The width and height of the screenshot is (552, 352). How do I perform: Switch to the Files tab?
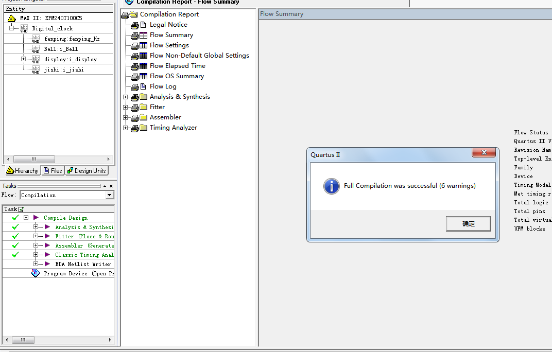point(53,171)
